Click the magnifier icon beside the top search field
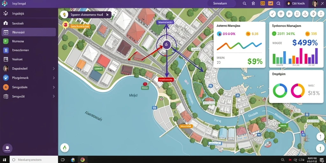The height and width of the screenshot is (163, 326). (244, 3)
